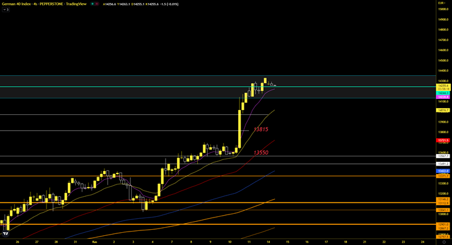The image size is (452, 245).
Task: Select the red 13815 text annotation
Action: pyautogui.click(x=261, y=130)
